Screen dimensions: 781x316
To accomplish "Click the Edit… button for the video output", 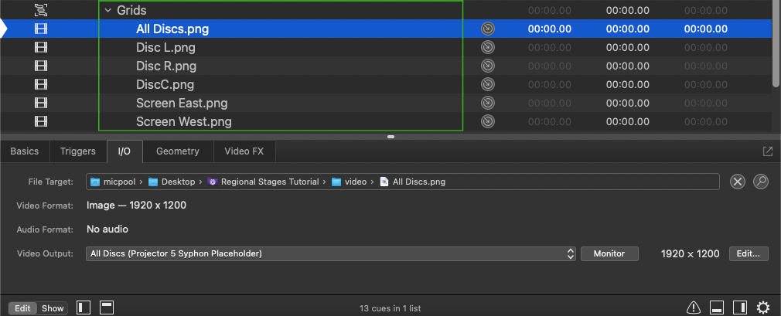I will 749,253.
